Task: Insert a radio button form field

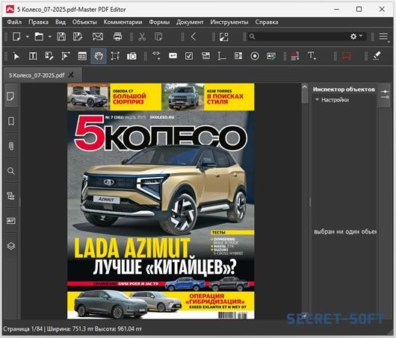Action: [x=255, y=56]
